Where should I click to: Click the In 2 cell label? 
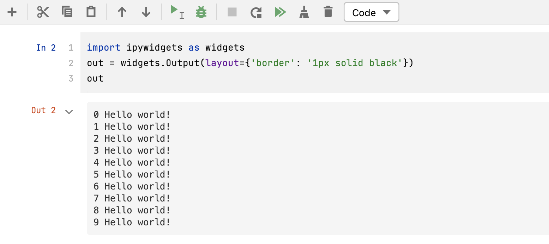(46, 47)
